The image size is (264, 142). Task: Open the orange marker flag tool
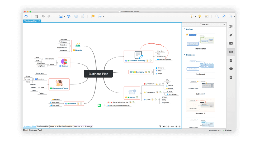(93, 16)
